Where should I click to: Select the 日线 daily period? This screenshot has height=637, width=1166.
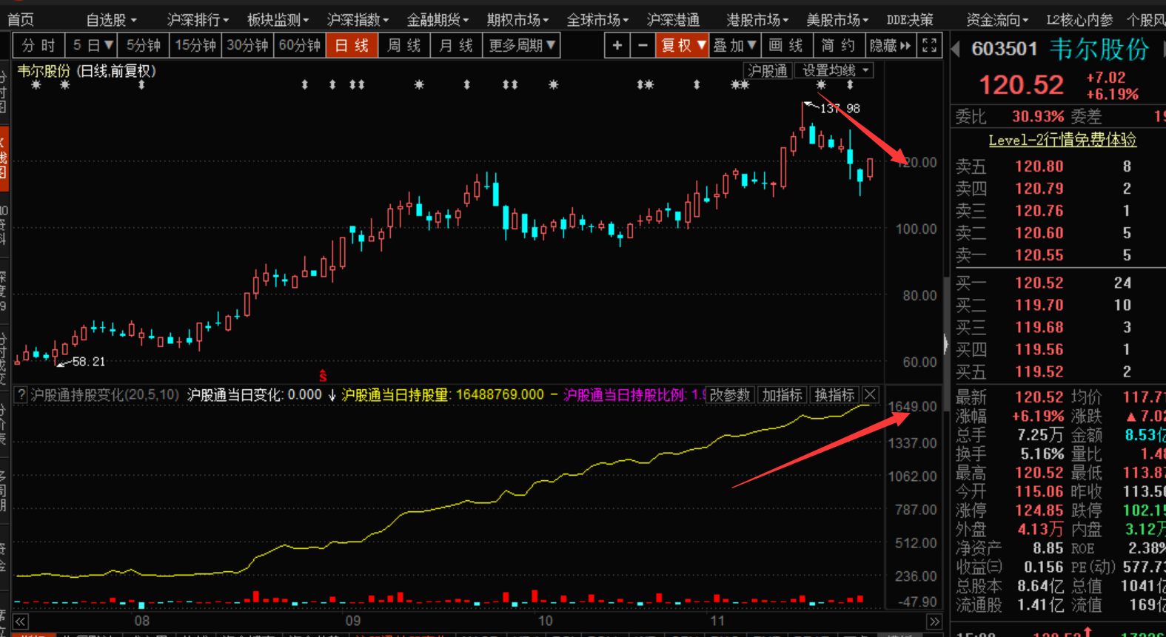point(352,46)
